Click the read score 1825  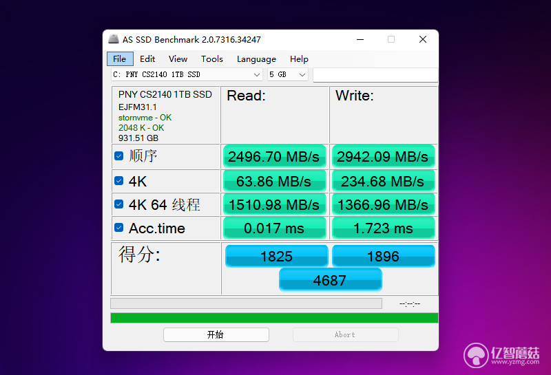point(277,256)
